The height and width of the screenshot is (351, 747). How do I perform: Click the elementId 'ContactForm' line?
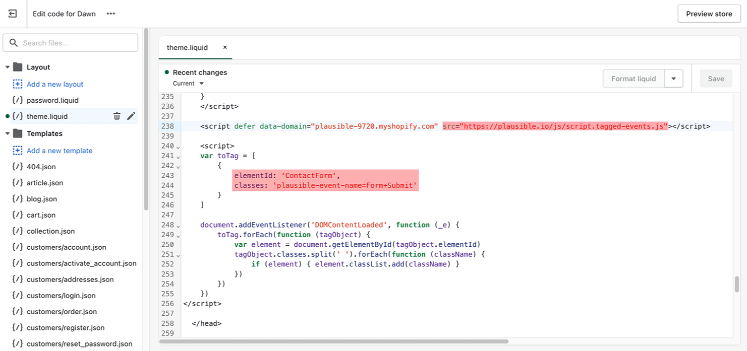click(288, 176)
